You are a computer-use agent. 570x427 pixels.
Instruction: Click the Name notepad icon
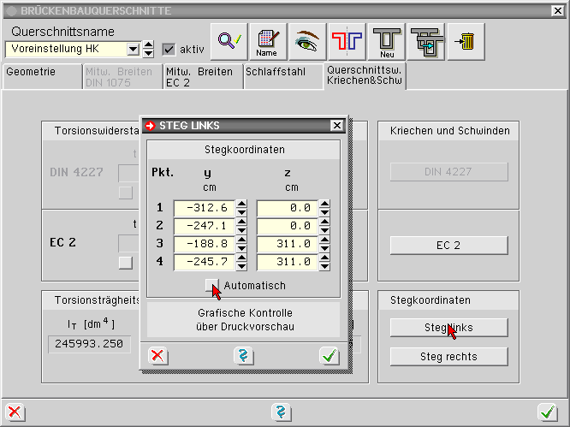click(x=268, y=42)
